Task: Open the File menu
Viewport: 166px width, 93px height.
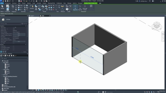Action: click(x=2, y=3)
